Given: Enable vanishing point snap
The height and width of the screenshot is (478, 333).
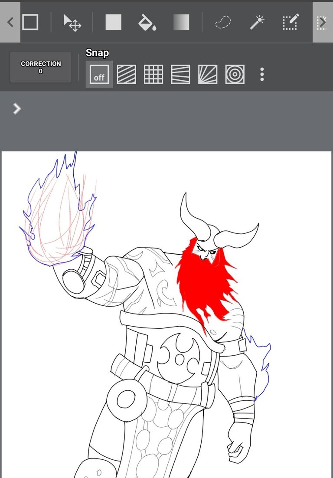Looking at the screenshot, I should pos(181,74).
